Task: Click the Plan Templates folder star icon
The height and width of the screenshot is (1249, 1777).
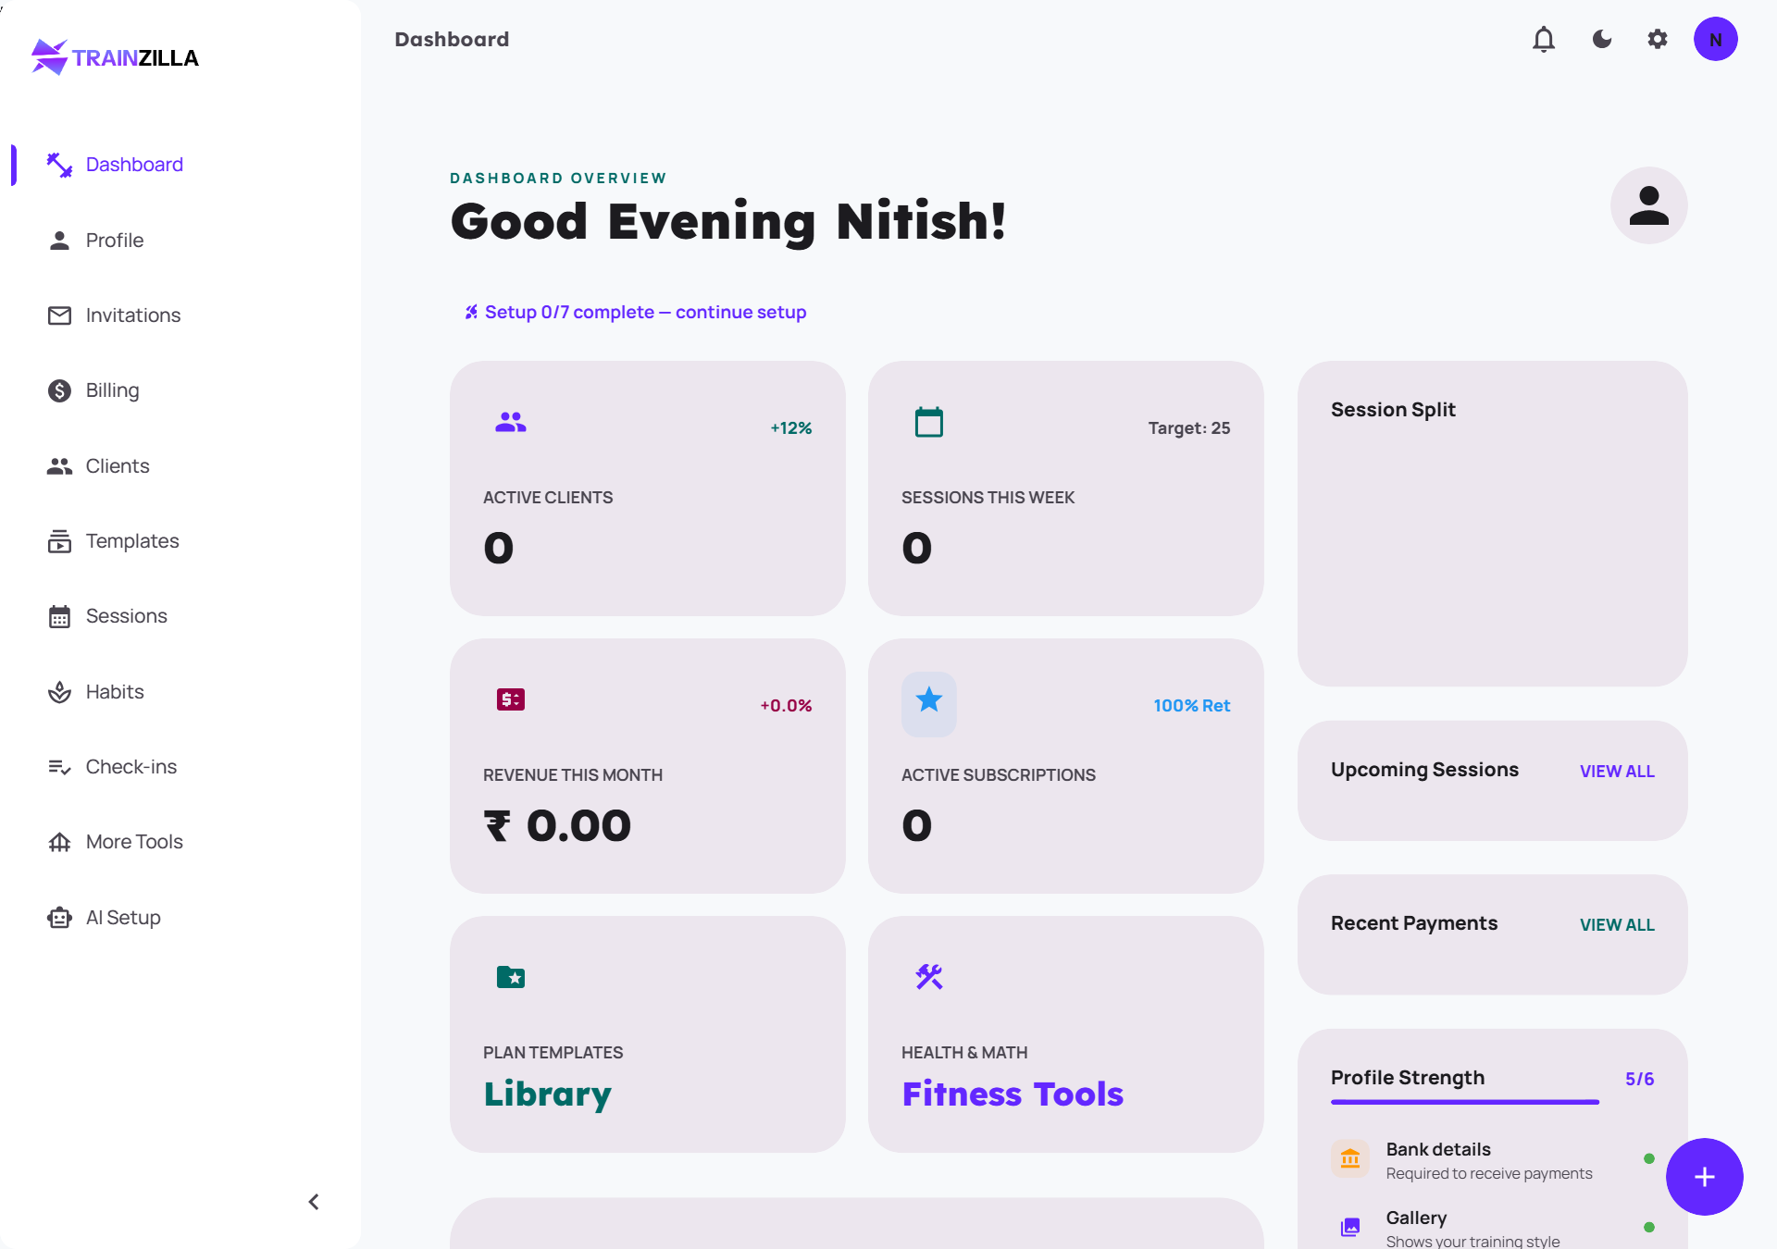Action: (x=510, y=977)
